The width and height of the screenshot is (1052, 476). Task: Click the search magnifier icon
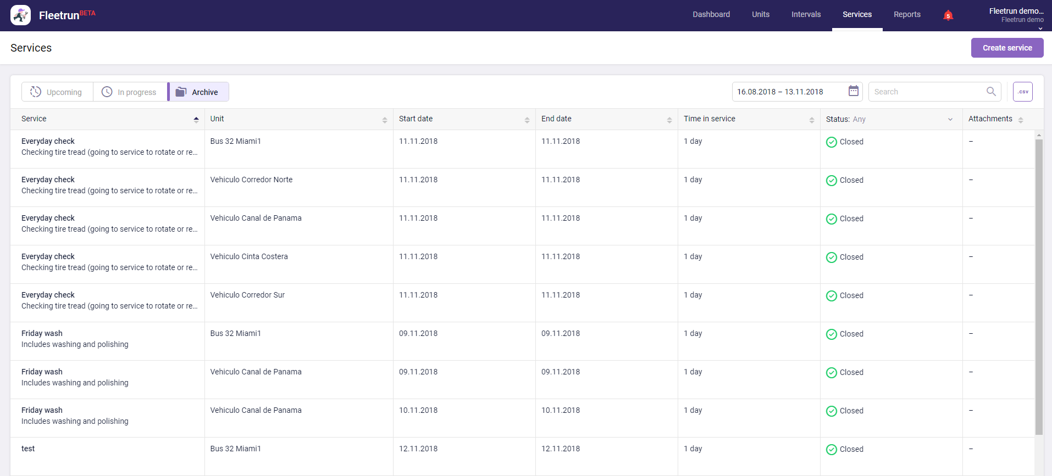[991, 92]
